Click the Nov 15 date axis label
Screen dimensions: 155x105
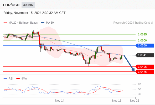coord(117,101)
